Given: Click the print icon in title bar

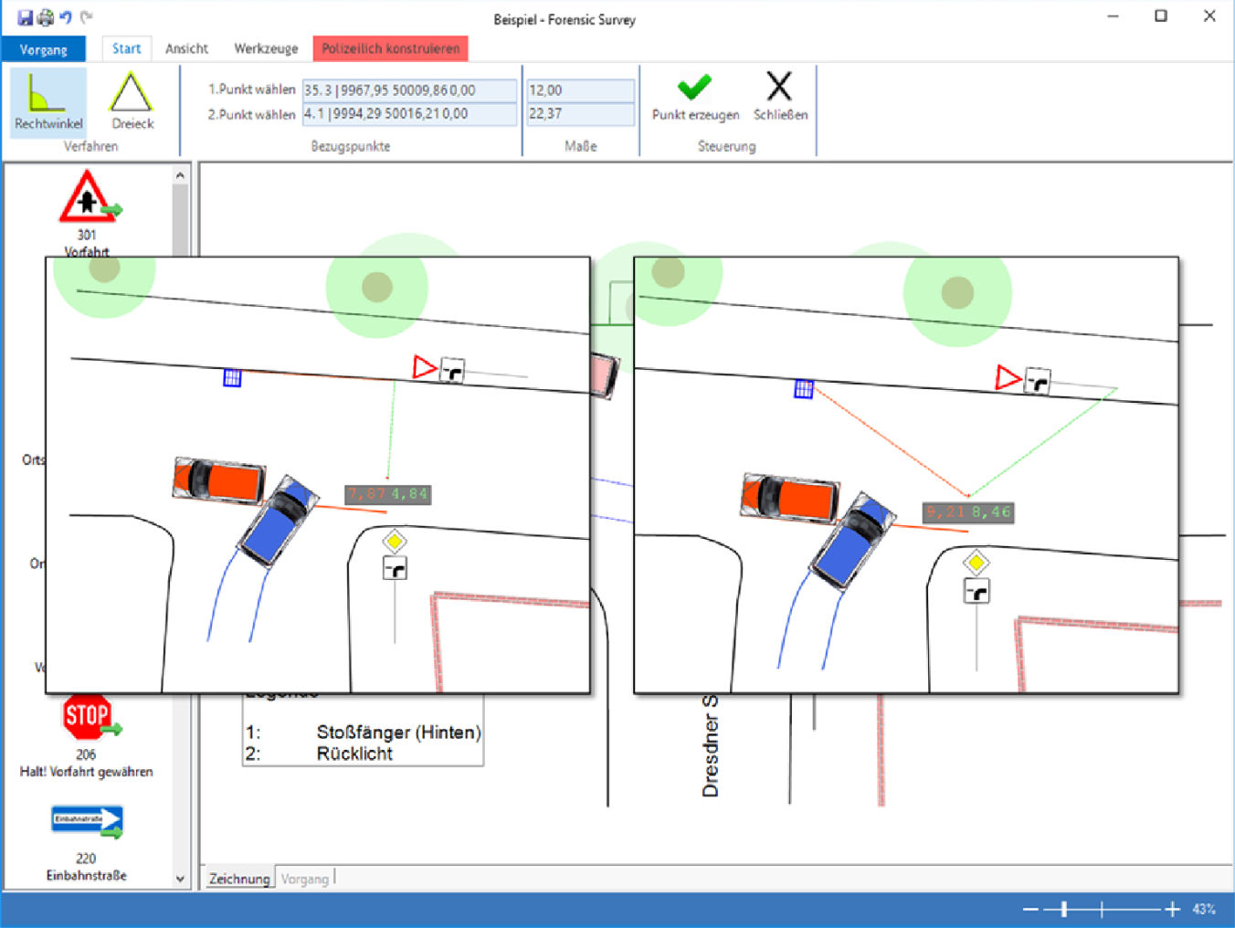Looking at the screenshot, I should click(45, 17).
